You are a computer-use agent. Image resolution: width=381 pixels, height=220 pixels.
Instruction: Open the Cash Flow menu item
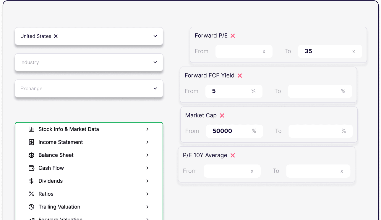tap(89, 168)
